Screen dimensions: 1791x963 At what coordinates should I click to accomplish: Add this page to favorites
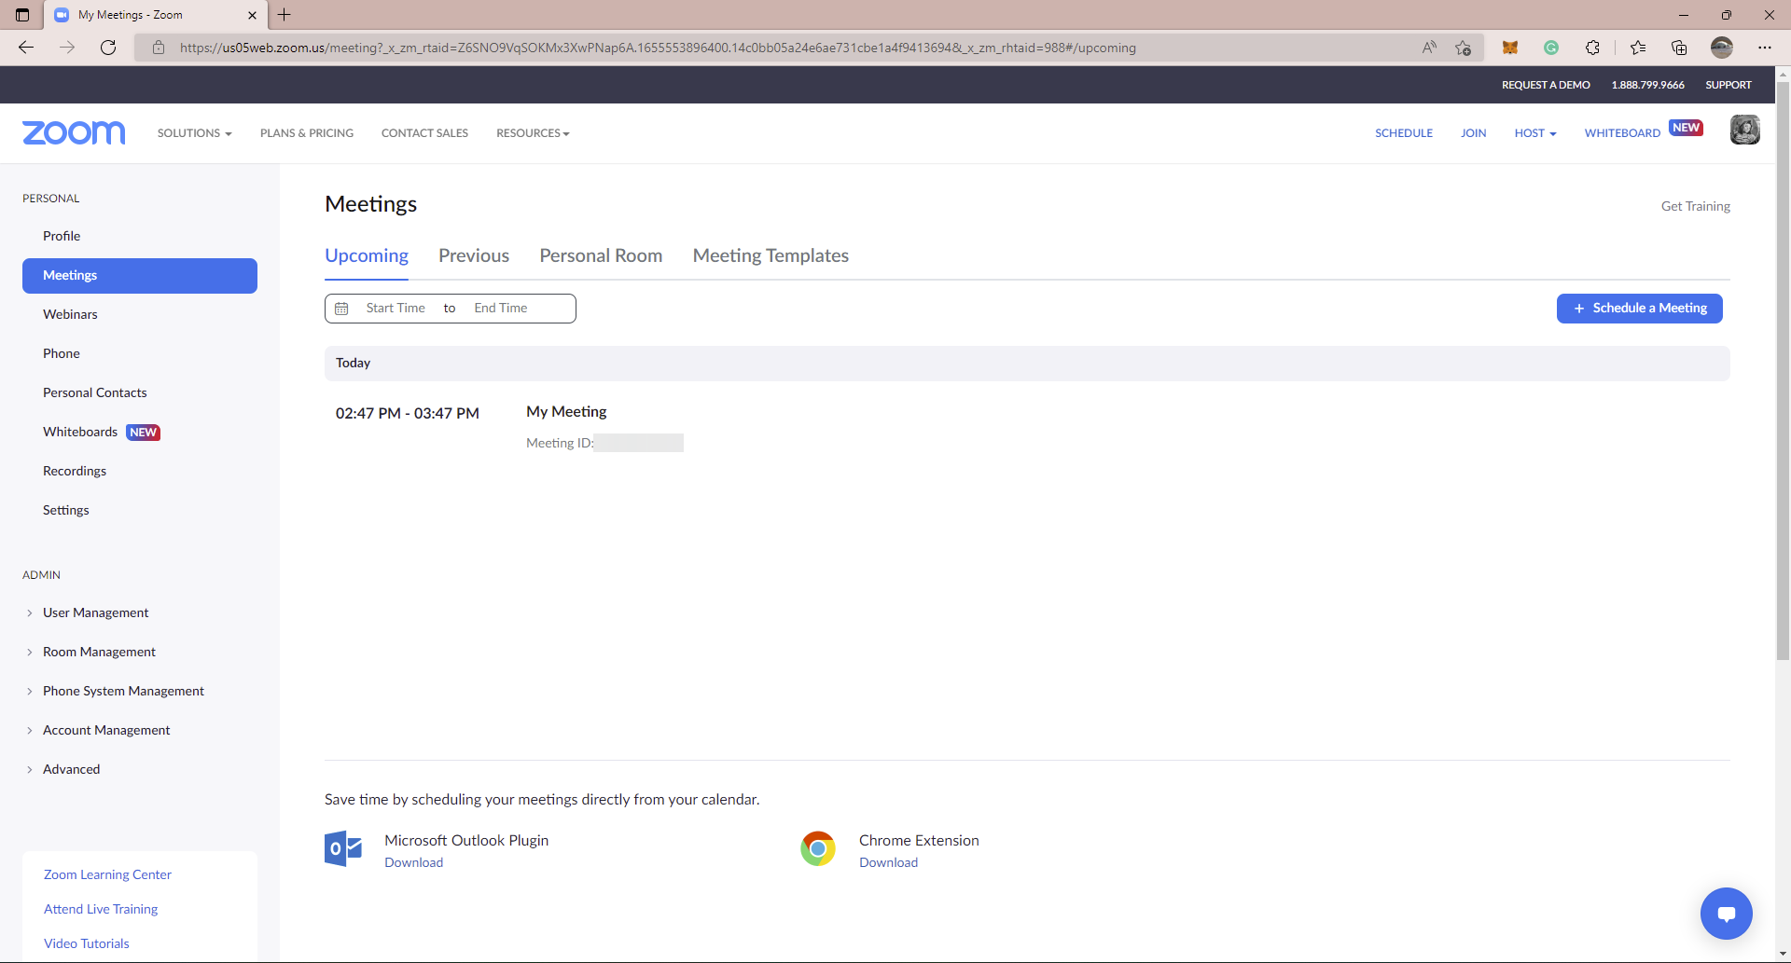pos(1463,48)
